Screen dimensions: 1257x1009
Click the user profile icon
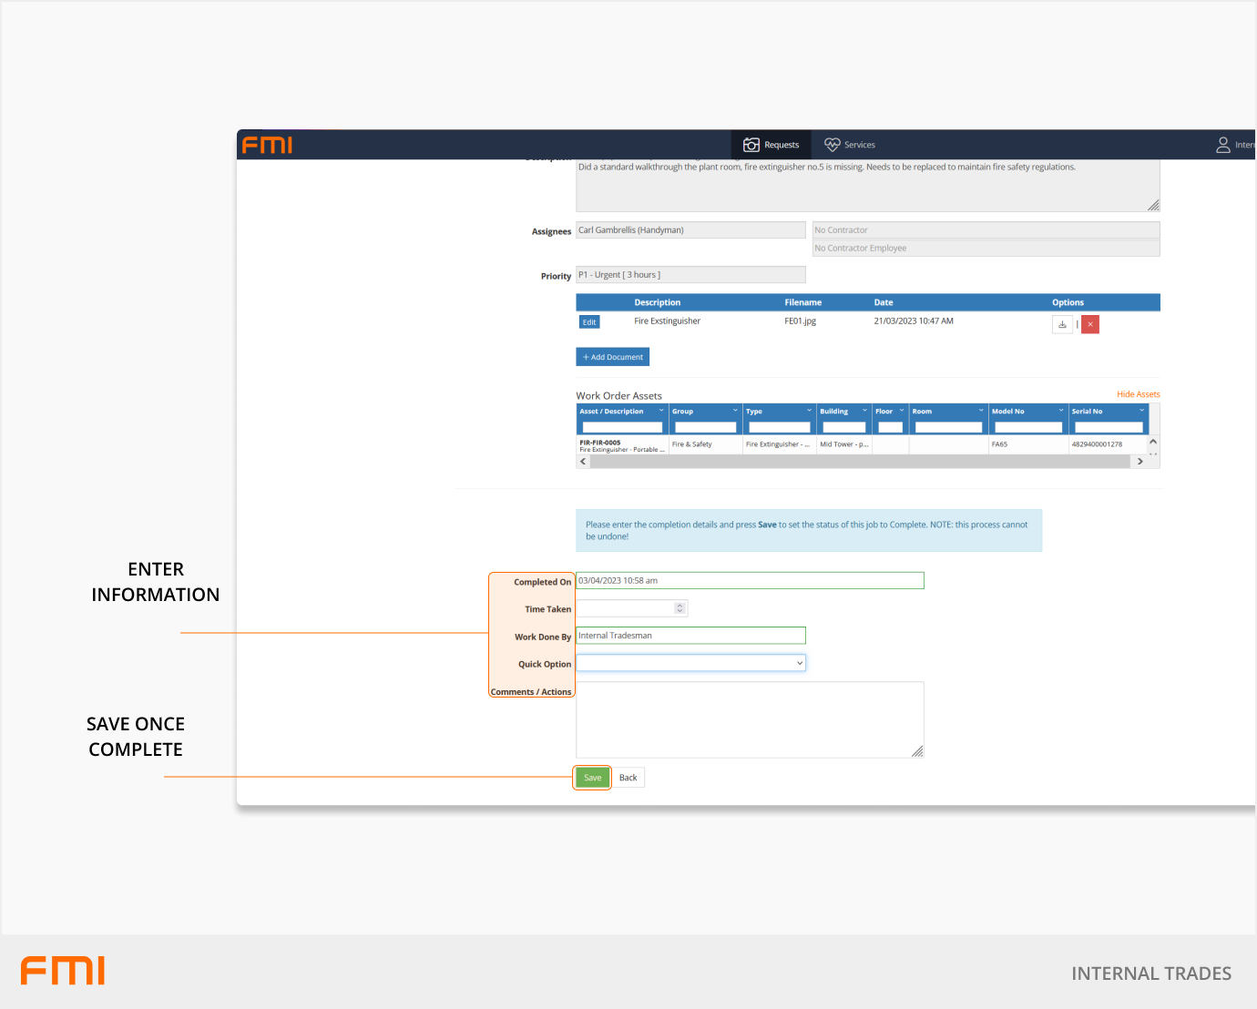1222,145
